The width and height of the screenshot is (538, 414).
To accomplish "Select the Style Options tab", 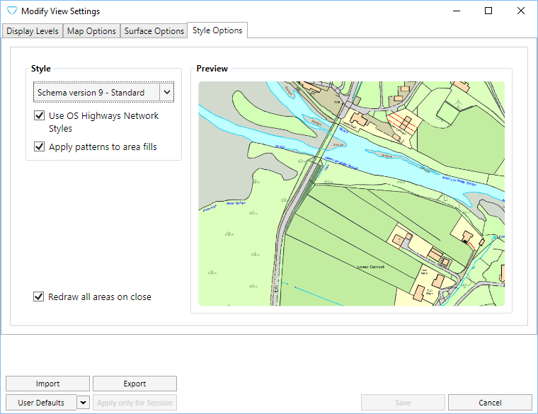I will (217, 30).
